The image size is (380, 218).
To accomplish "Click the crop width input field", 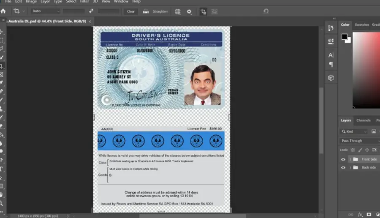I will tap(73, 11).
